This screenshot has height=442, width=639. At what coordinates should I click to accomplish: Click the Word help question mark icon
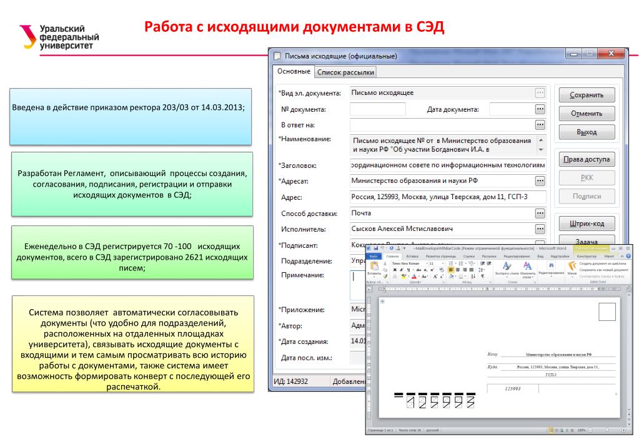coord(628,256)
